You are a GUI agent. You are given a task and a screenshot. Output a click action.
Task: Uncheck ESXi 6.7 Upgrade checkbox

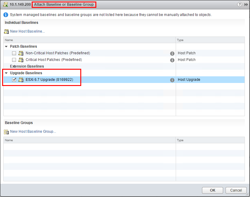pos(14,80)
